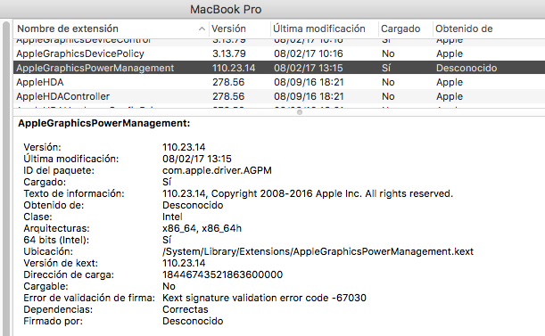Click Versión de kext value 110.23.14

(x=184, y=263)
